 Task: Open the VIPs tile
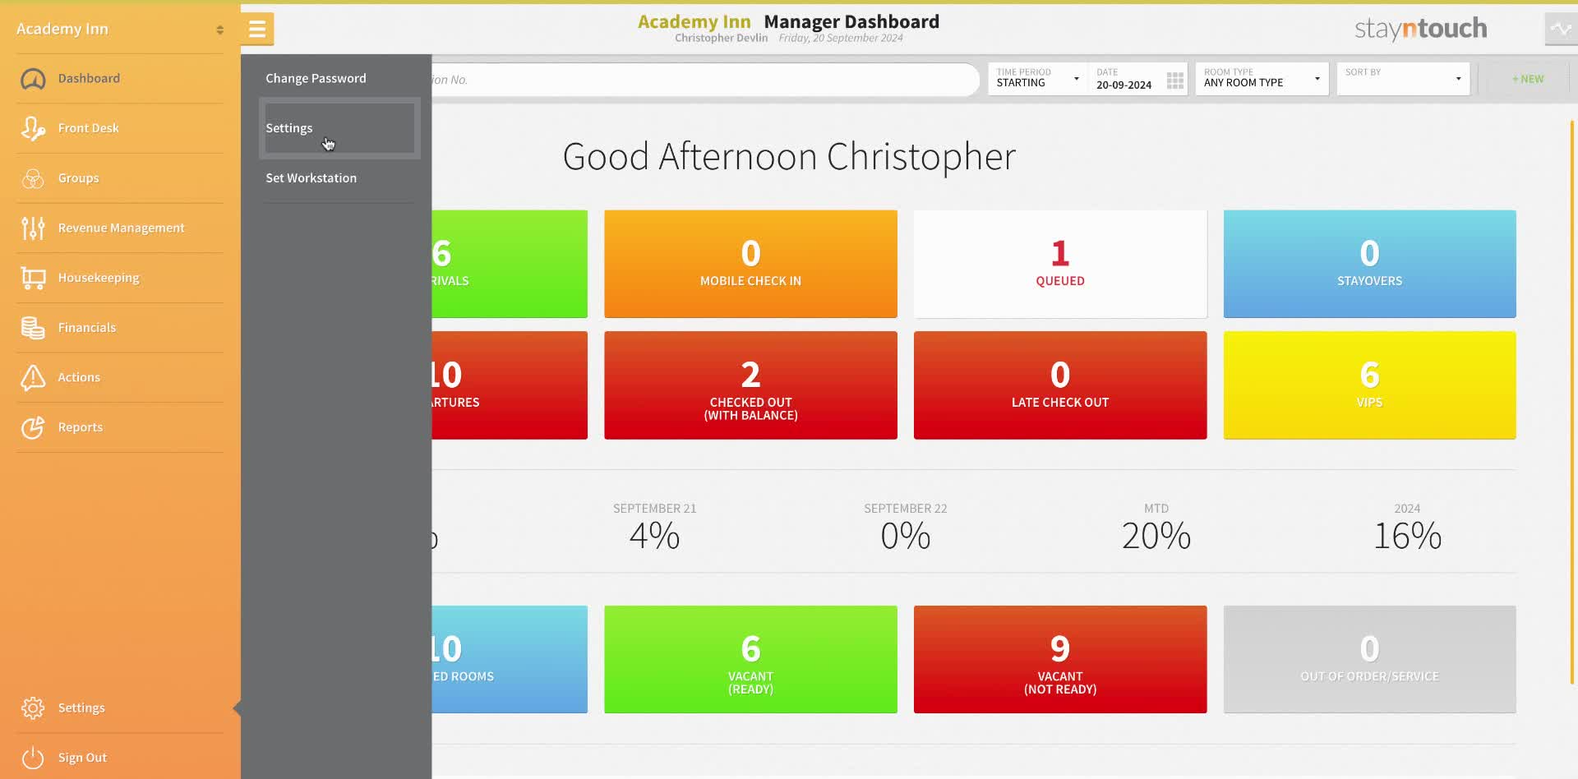1369,385
